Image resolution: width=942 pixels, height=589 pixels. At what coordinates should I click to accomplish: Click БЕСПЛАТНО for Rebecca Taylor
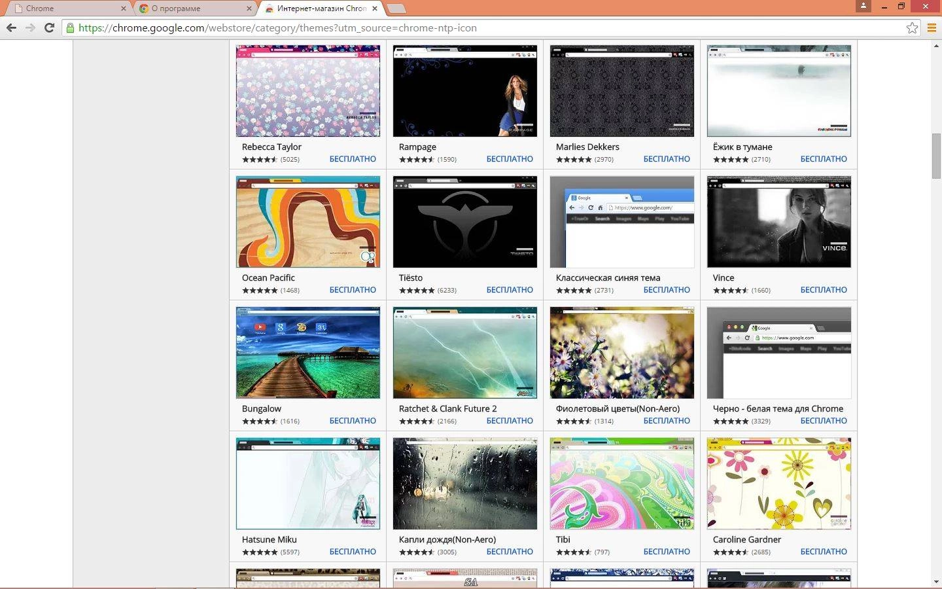click(x=353, y=159)
